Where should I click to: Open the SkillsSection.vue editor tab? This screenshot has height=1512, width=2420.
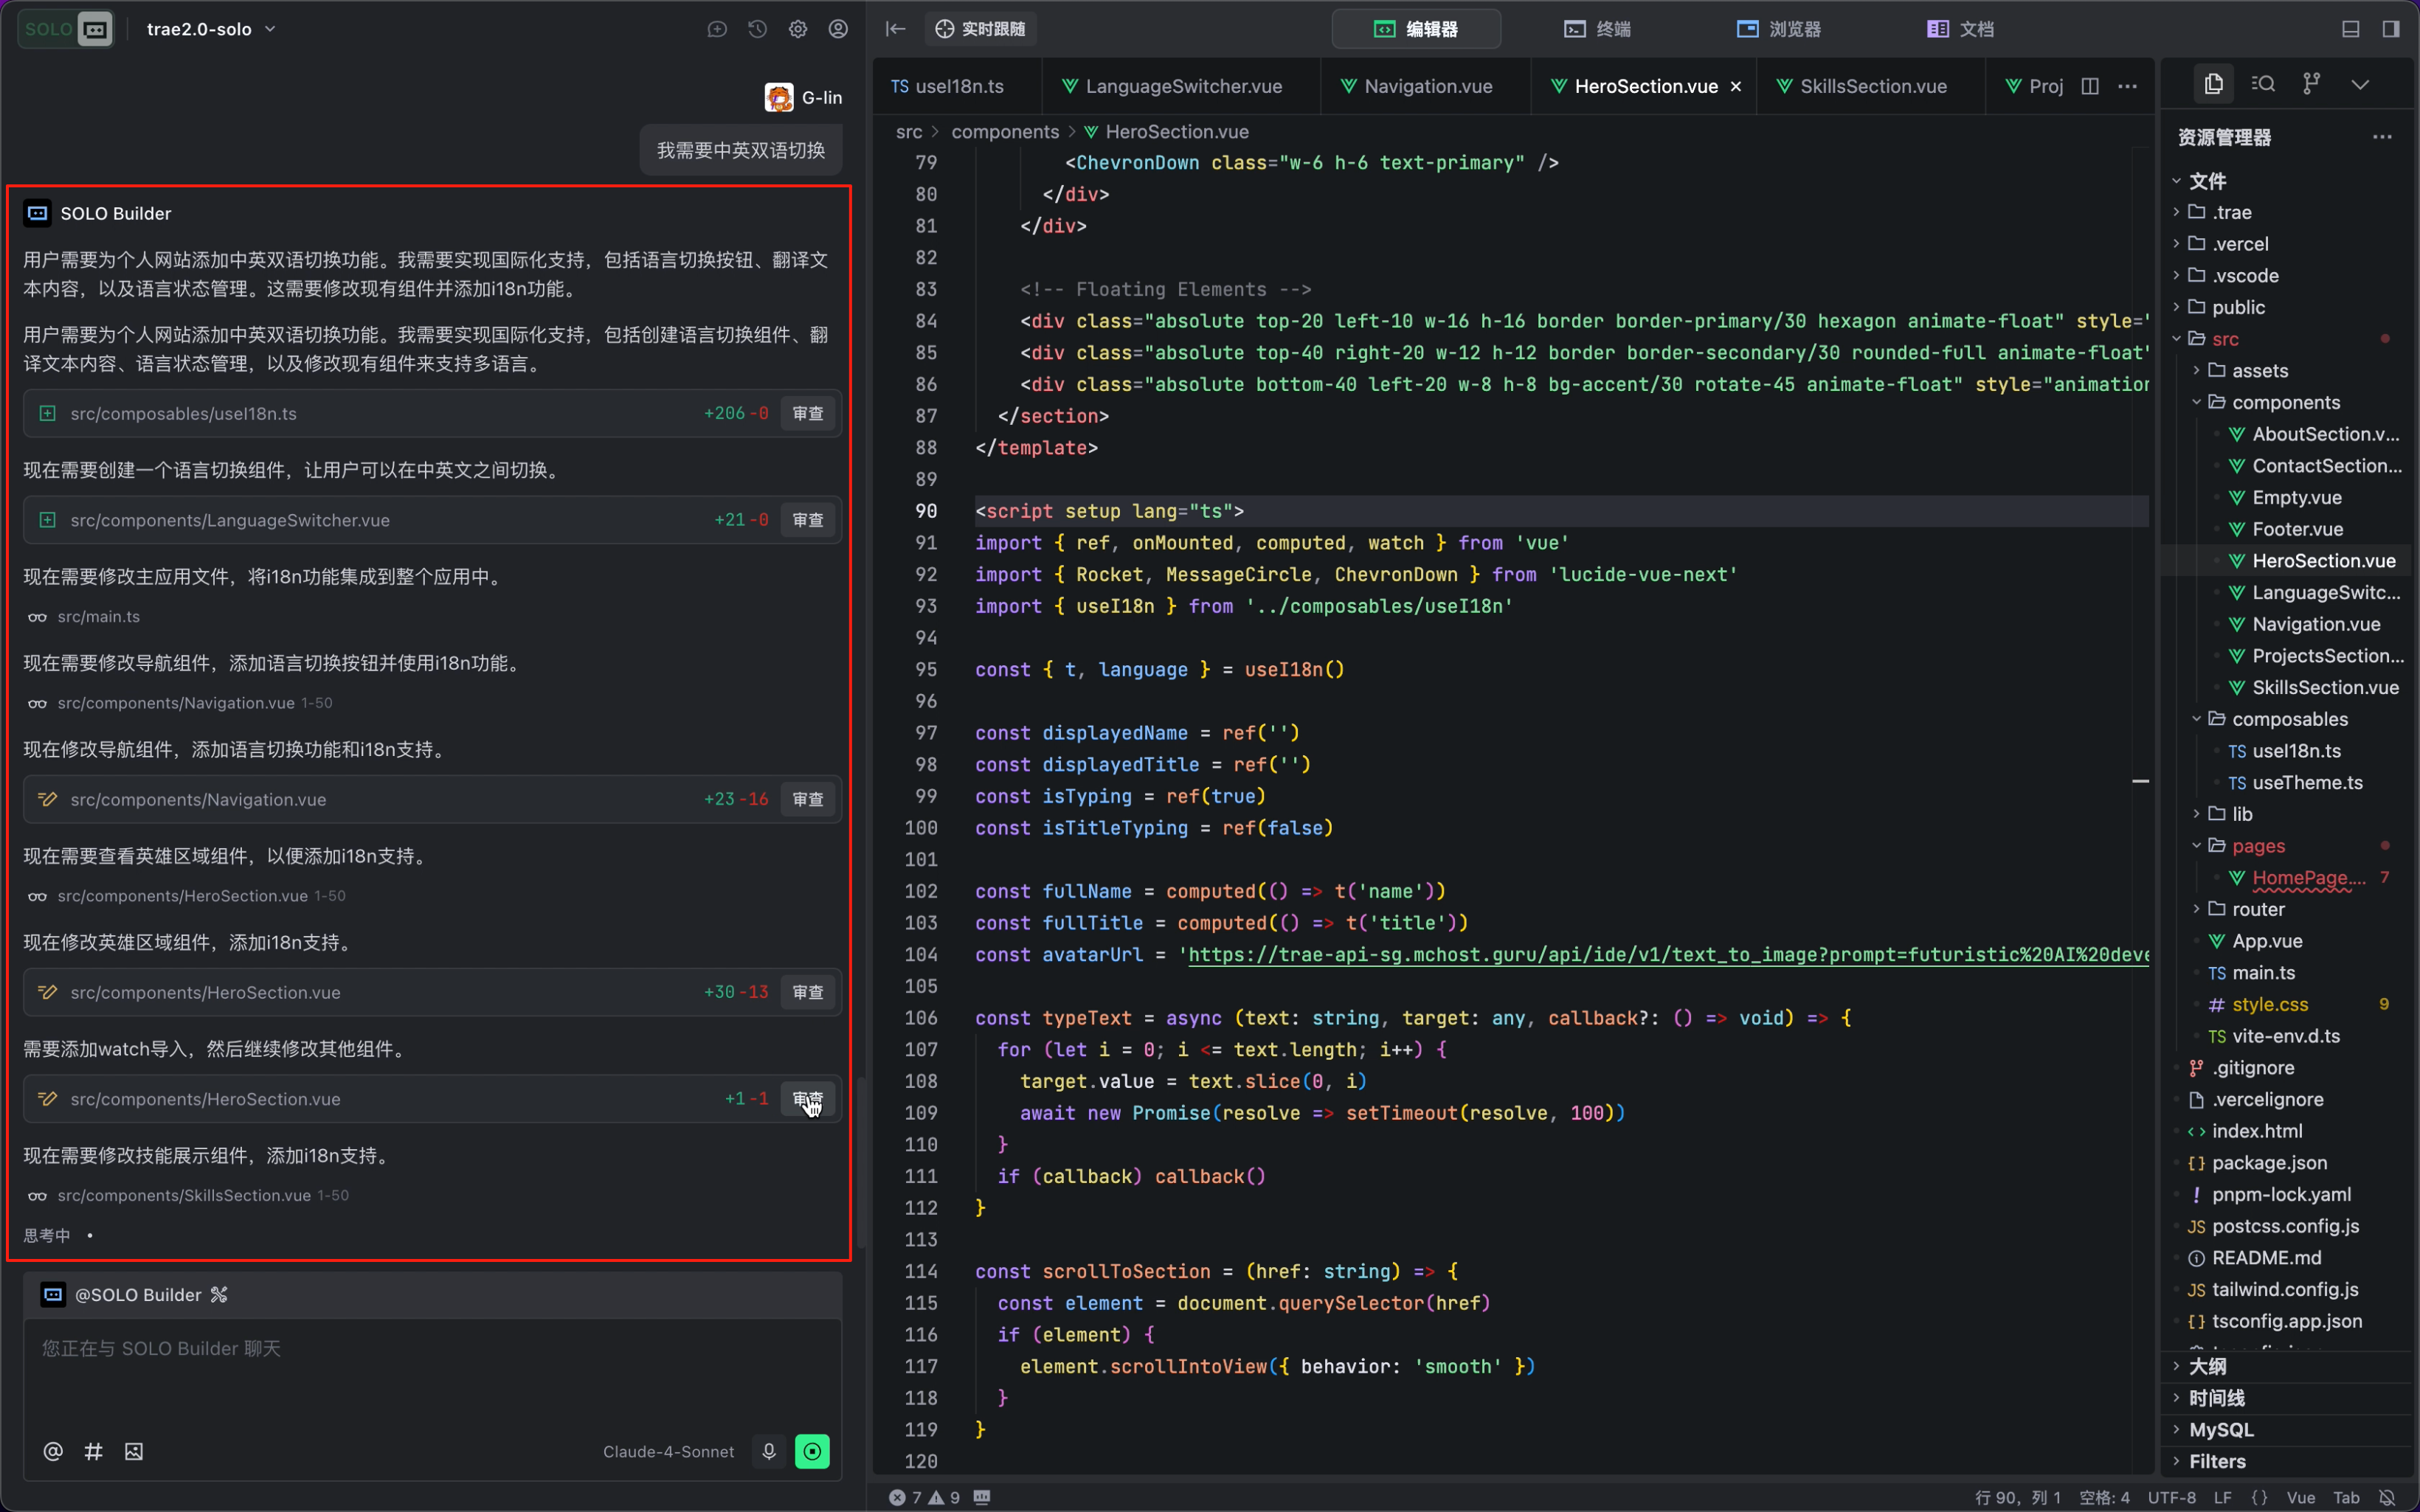(x=1872, y=86)
